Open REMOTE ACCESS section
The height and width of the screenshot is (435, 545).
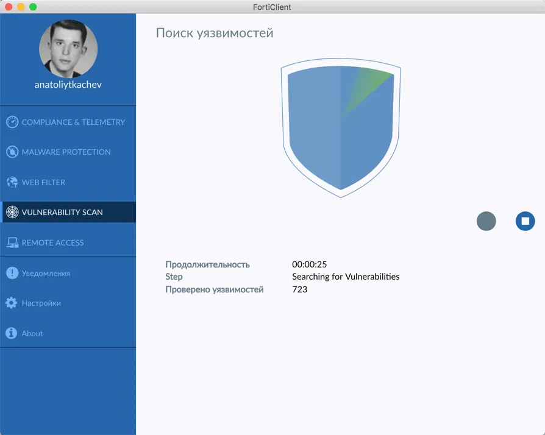tap(68, 242)
